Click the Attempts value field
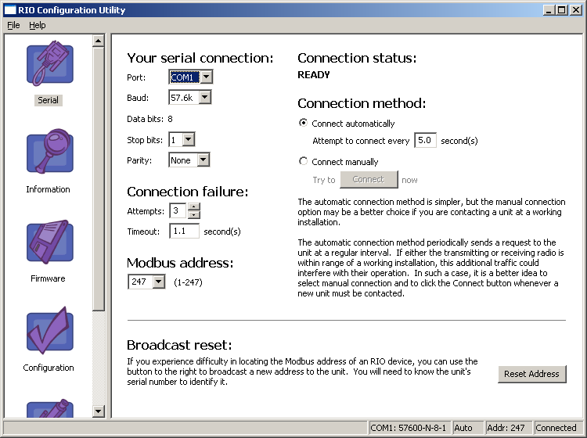 pos(178,210)
